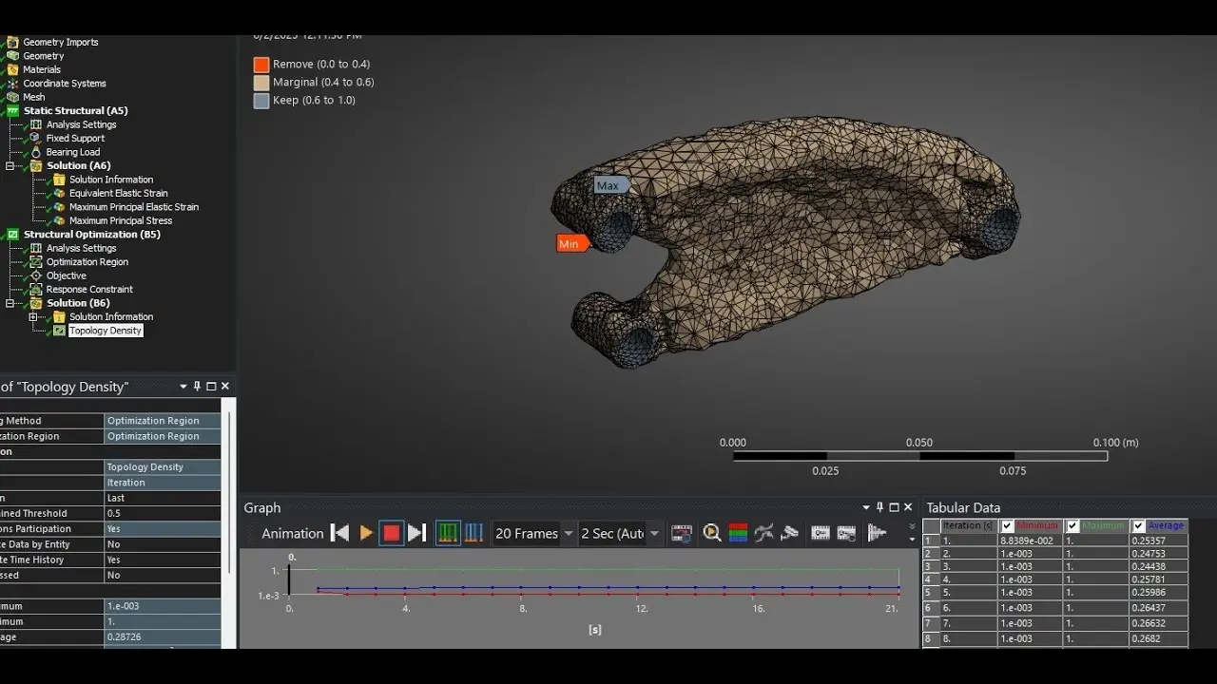Select Topology Density in the tree
Screen dimensions: 1217x684
point(105,331)
